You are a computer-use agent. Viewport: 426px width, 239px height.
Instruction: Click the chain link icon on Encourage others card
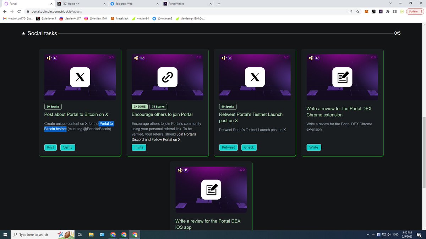pyautogui.click(x=167, y=77)
